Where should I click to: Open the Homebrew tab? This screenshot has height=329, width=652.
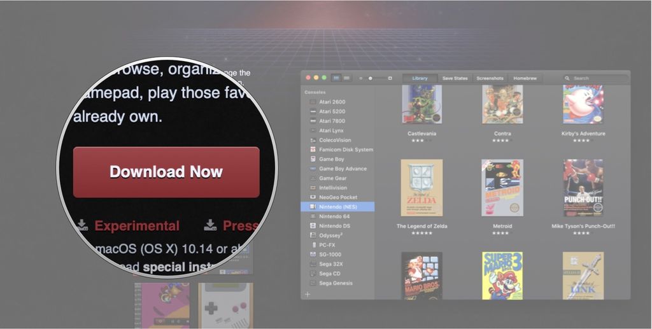pos(525,78)
